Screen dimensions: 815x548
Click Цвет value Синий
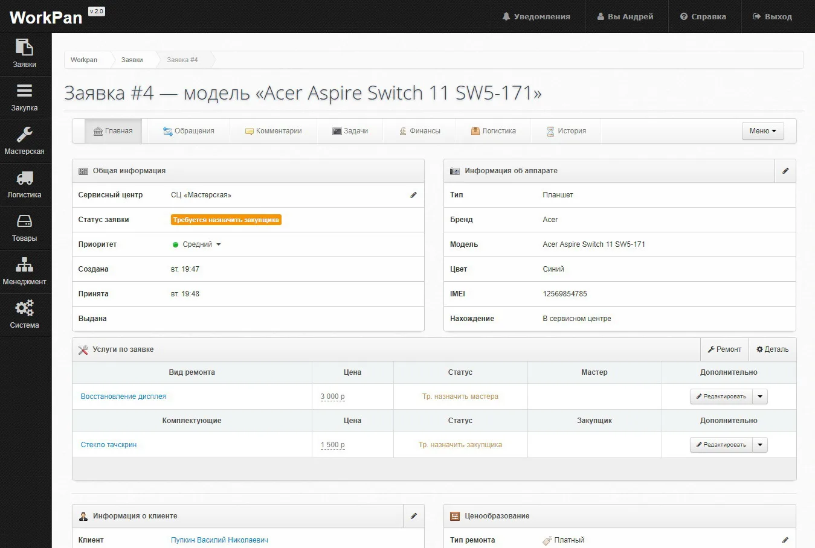tap(553, 269)
